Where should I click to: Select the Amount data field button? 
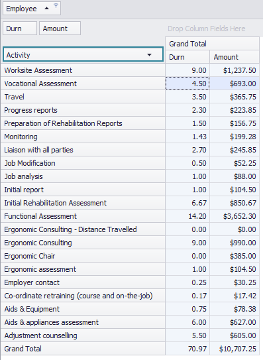click(x=60, y=29)
